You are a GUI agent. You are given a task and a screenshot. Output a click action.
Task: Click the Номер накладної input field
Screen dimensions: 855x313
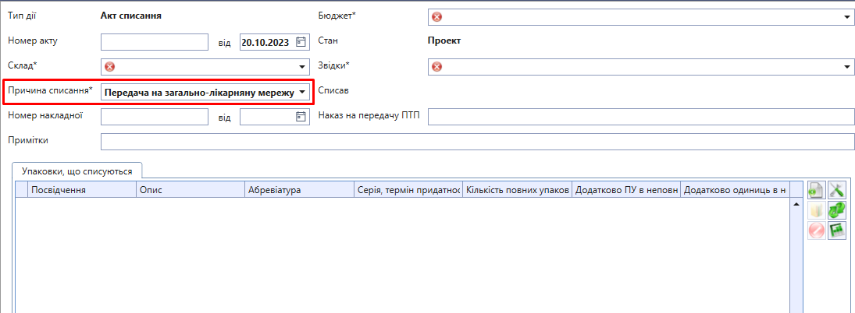[155, 116]
